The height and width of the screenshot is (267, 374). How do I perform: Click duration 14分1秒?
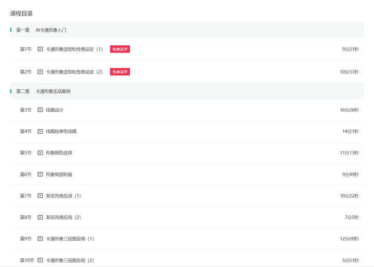click(x=351, y=131)
